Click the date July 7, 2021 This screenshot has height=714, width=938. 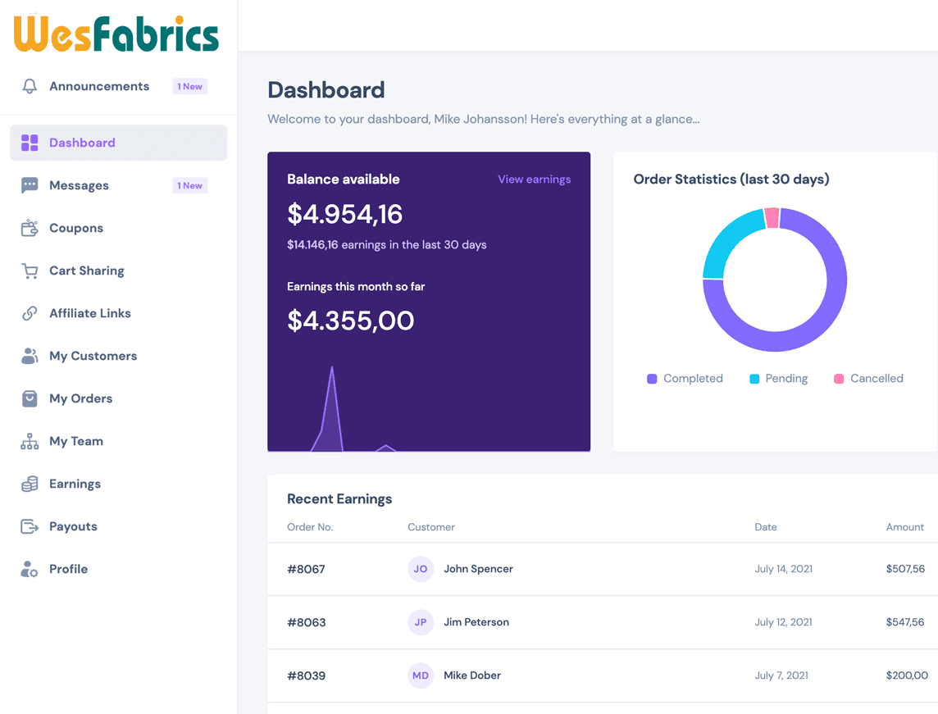pyautogui.click(x=781, y=675)
